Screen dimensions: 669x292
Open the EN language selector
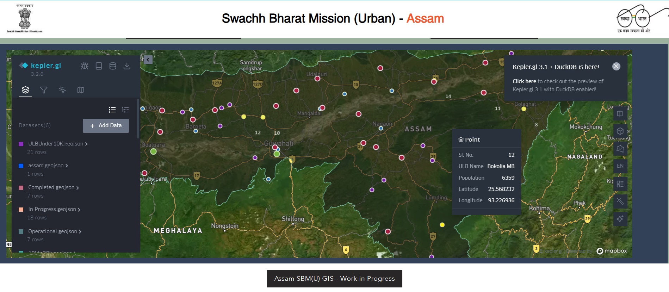620,166
